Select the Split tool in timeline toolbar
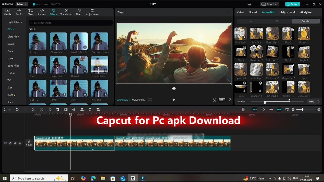 pos(33,109)
